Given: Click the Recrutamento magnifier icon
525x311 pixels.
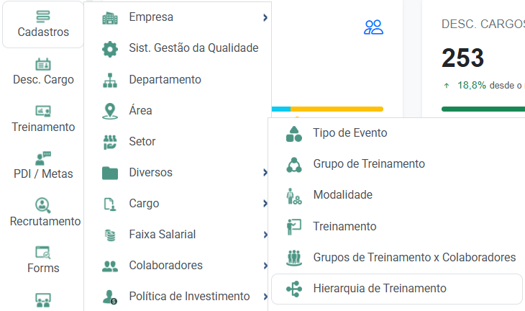Looking at the screenshot, I should (43, 205).
